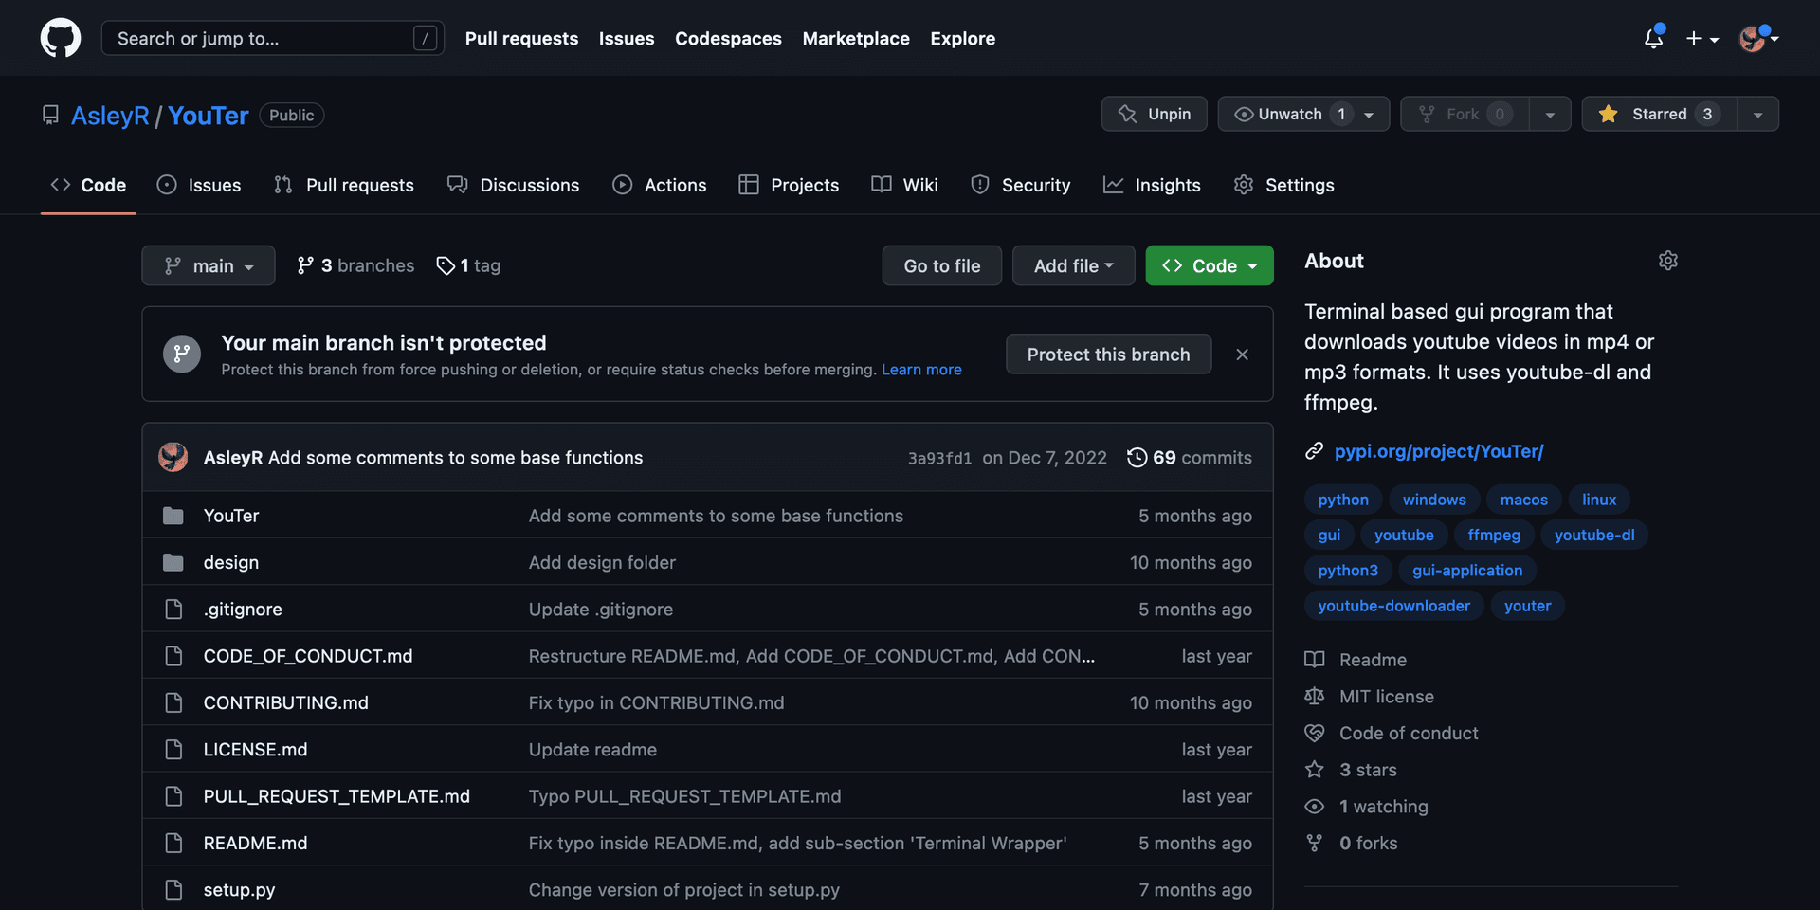The image size is (1820, 910).
Task: Select the youtube-downloader topic tag
Action: [x=1393, y=606]
